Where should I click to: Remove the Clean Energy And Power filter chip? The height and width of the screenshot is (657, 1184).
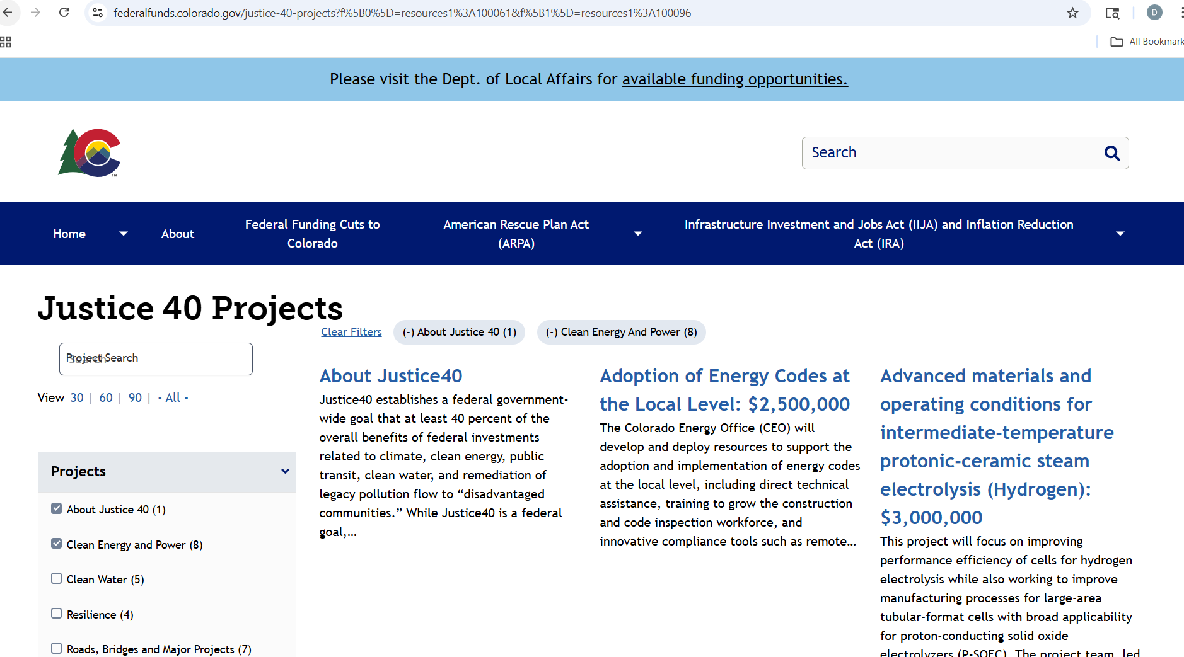(x=621, y=332)
